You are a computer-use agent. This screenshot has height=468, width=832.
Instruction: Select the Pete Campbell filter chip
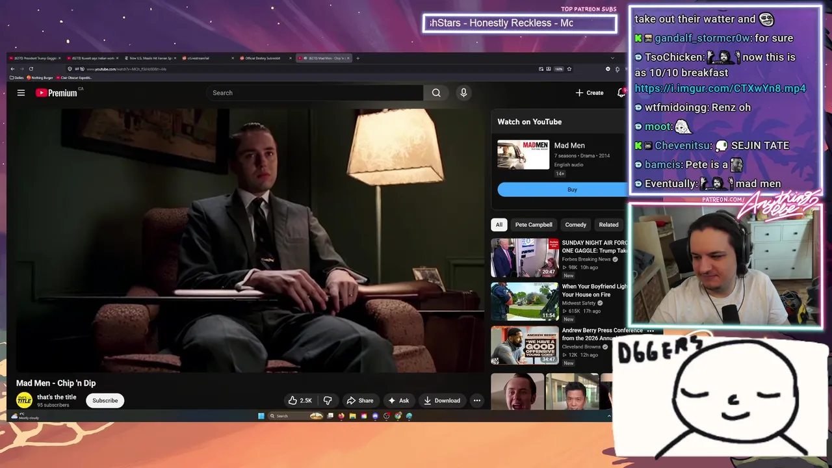tap(534, 225)
